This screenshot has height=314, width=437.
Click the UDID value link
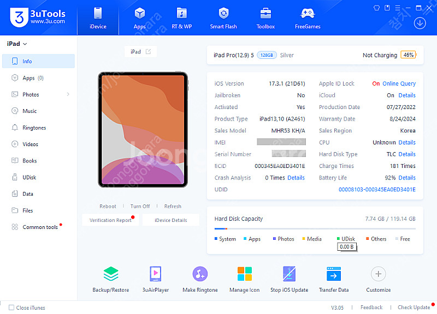[x=377, y=190]
